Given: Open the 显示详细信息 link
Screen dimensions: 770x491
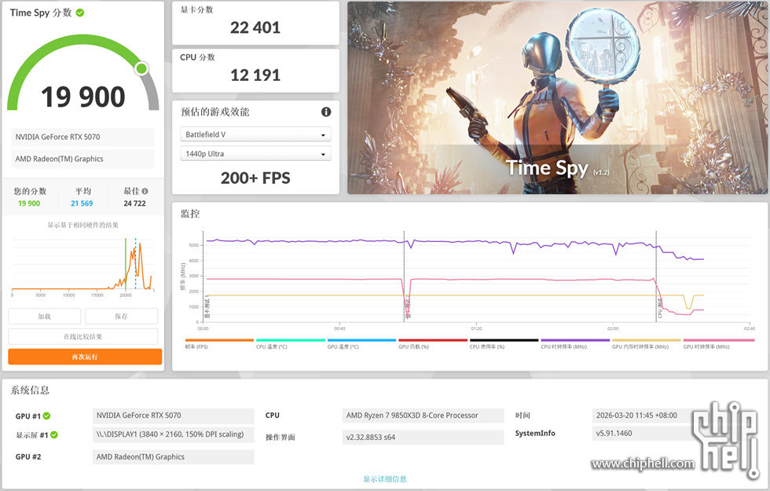Looking at the screenshot, I should [x=384, y=478].
